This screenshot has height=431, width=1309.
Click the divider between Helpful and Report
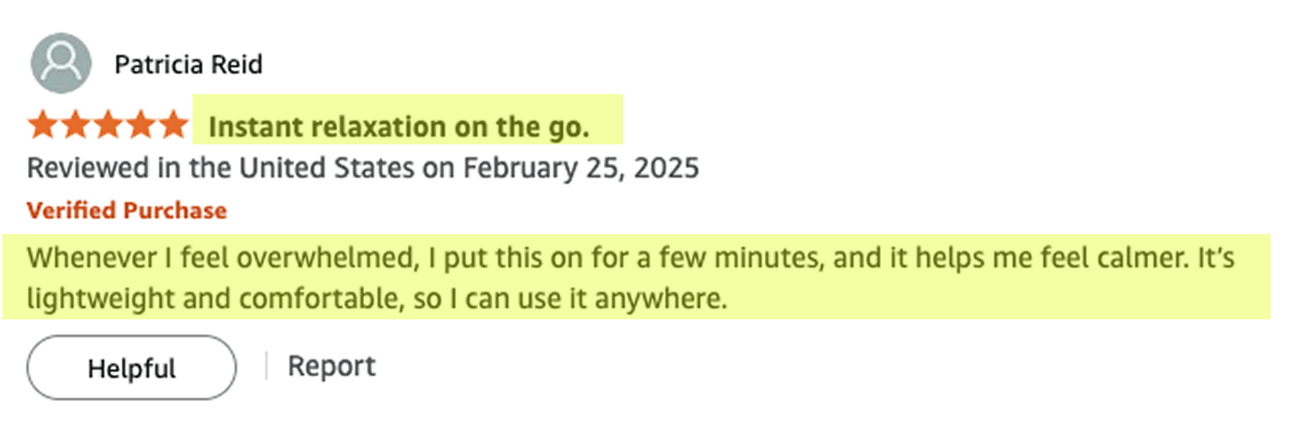tap(266, 366)
